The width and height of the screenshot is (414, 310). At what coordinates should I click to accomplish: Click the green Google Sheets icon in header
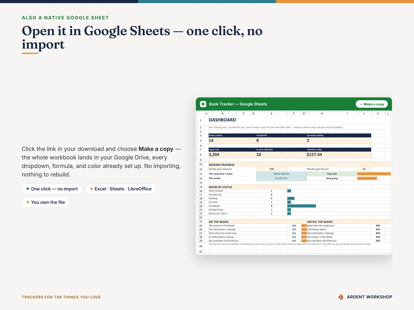click(203, 104)
